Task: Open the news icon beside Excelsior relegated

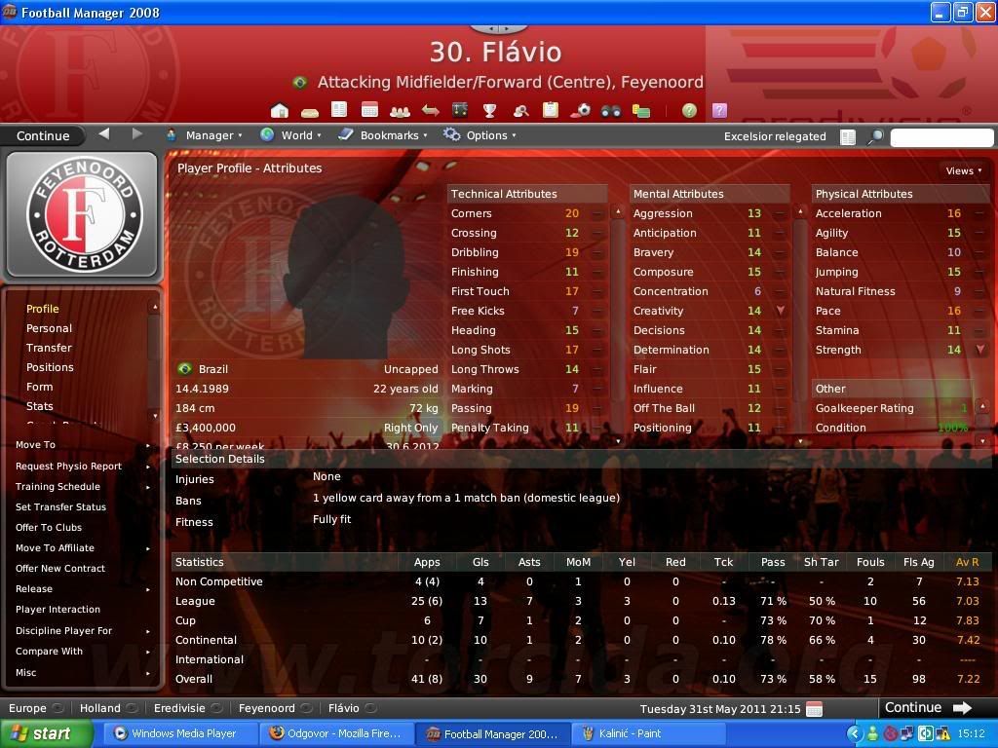Action: [x=848, y=136]
